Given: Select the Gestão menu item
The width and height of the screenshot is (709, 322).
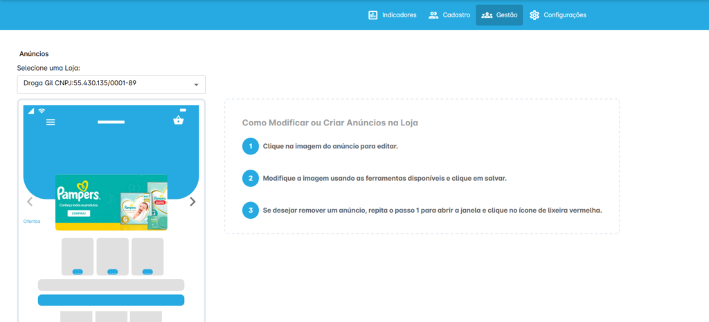Looking at the screenshot, I should (x=499, y=15).
